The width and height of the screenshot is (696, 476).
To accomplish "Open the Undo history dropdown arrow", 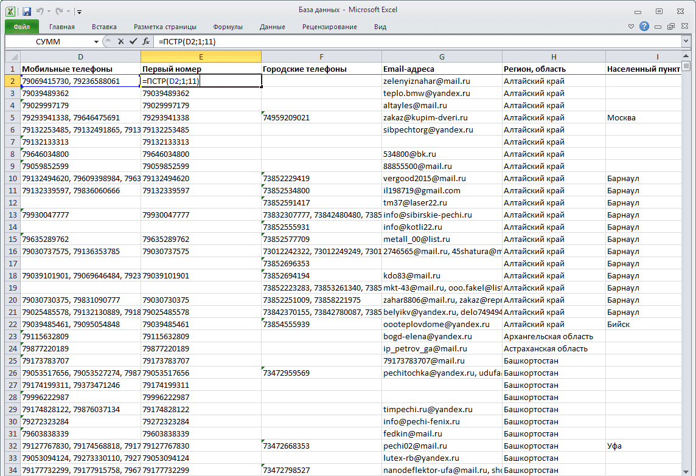I will (49, 12).
